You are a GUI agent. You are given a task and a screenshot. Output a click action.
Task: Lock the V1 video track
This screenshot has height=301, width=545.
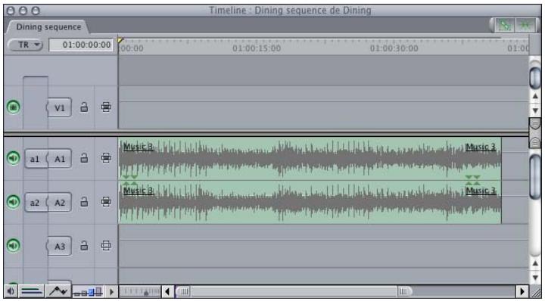pos(84,107)
